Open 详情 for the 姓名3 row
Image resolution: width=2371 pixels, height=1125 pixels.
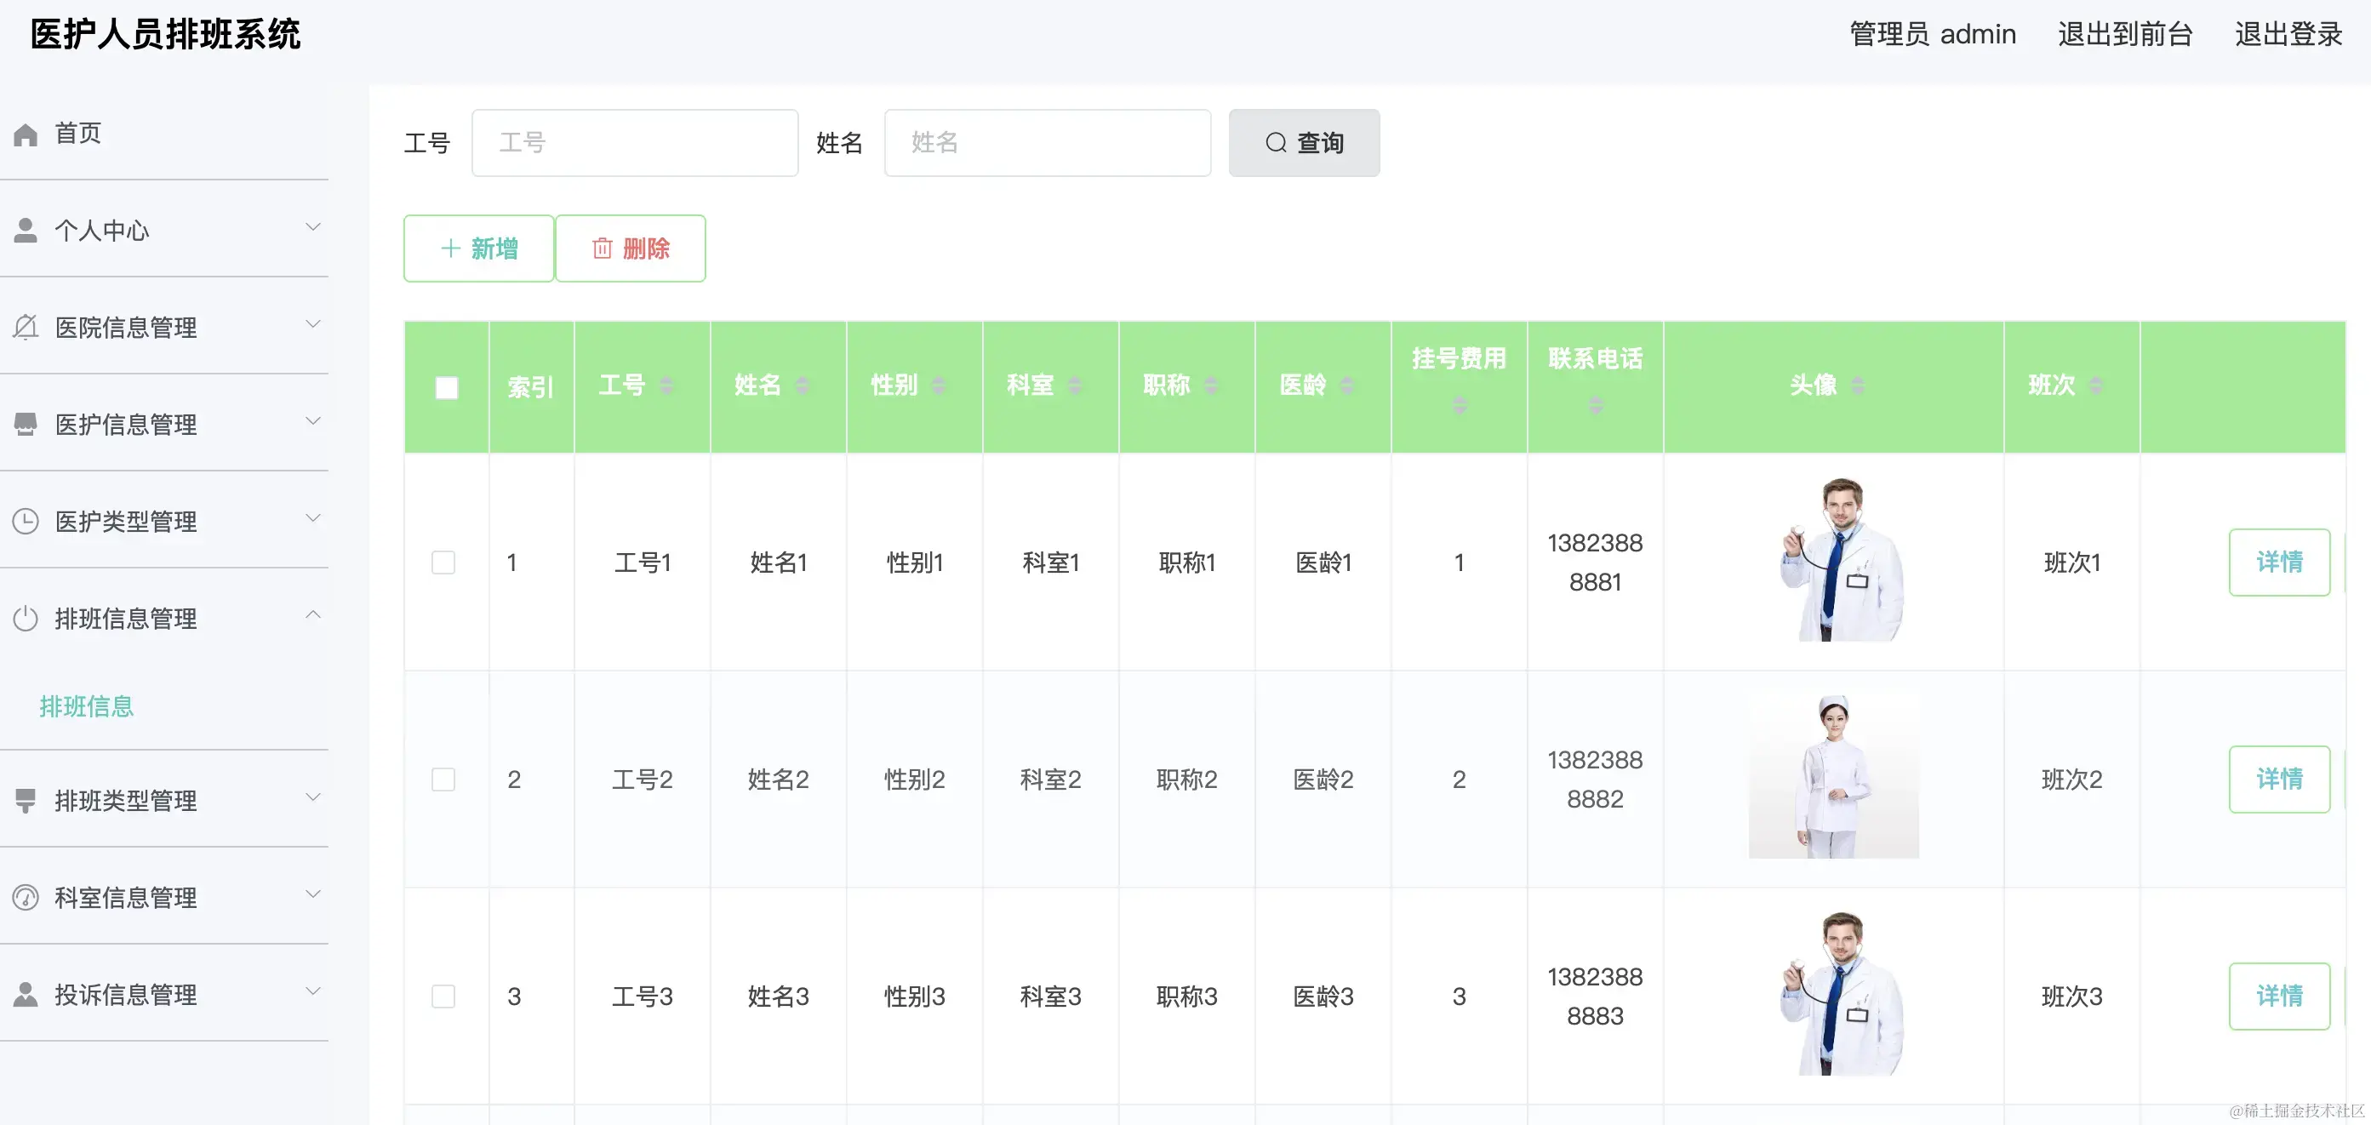(2279, 997)
